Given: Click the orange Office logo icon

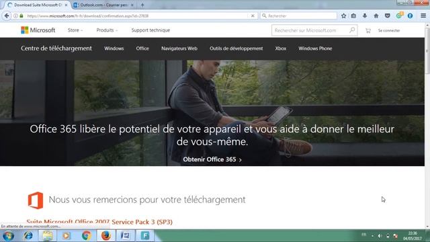Looking at the screenshot, I should 36,200.
